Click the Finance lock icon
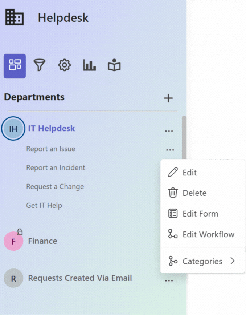 pyautogui.click(x=20, y=232)
